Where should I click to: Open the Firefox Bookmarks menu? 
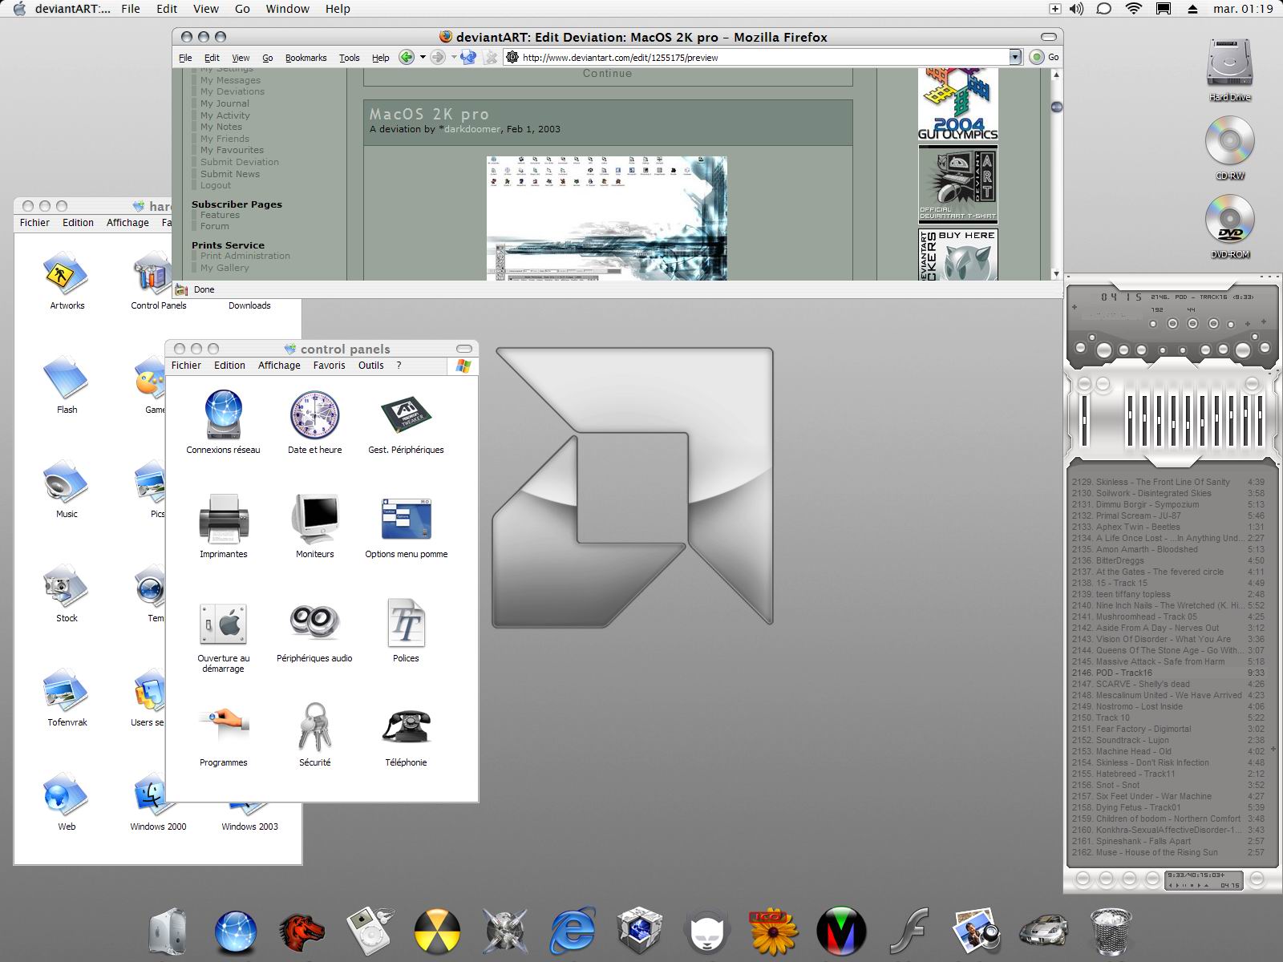tap(306, 58)
